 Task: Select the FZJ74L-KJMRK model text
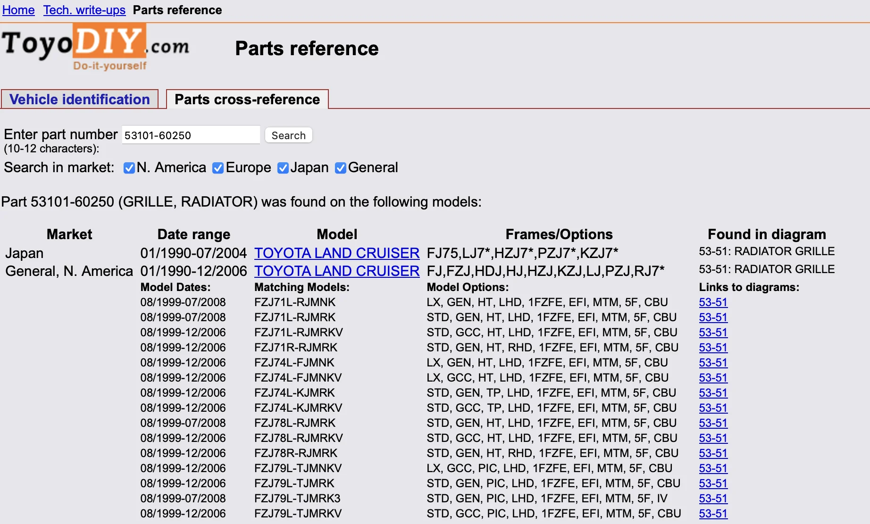pos(294,393)
